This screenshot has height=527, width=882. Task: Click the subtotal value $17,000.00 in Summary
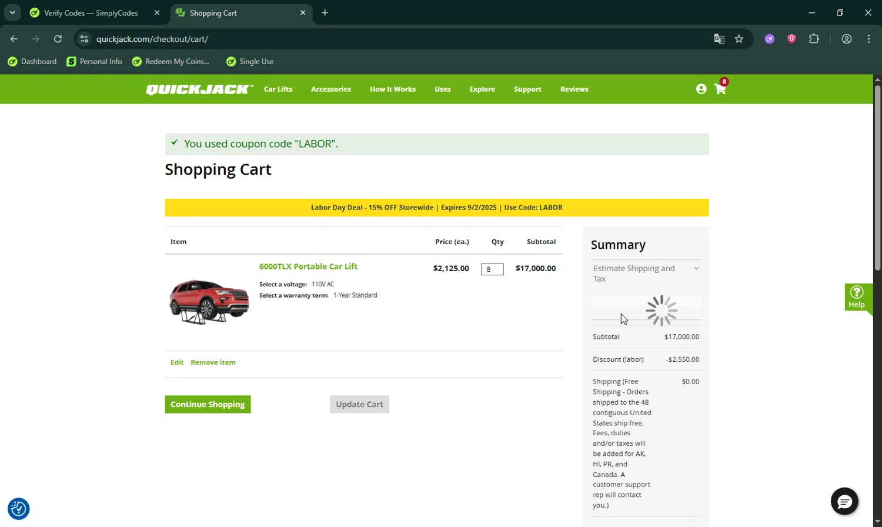coord(681,337)
